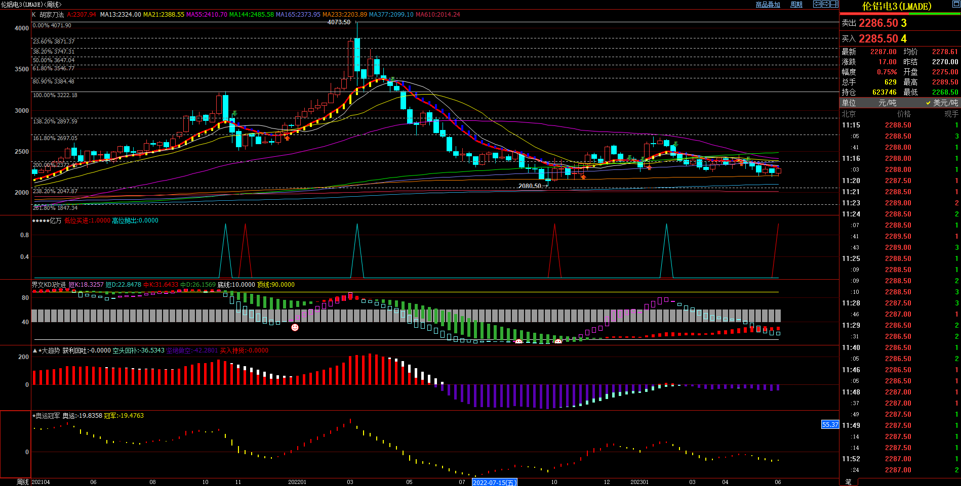Click the right arrow navigation icon

click(826, 4)
